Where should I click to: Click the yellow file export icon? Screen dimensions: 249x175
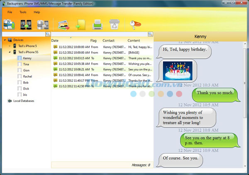[80, 24]
